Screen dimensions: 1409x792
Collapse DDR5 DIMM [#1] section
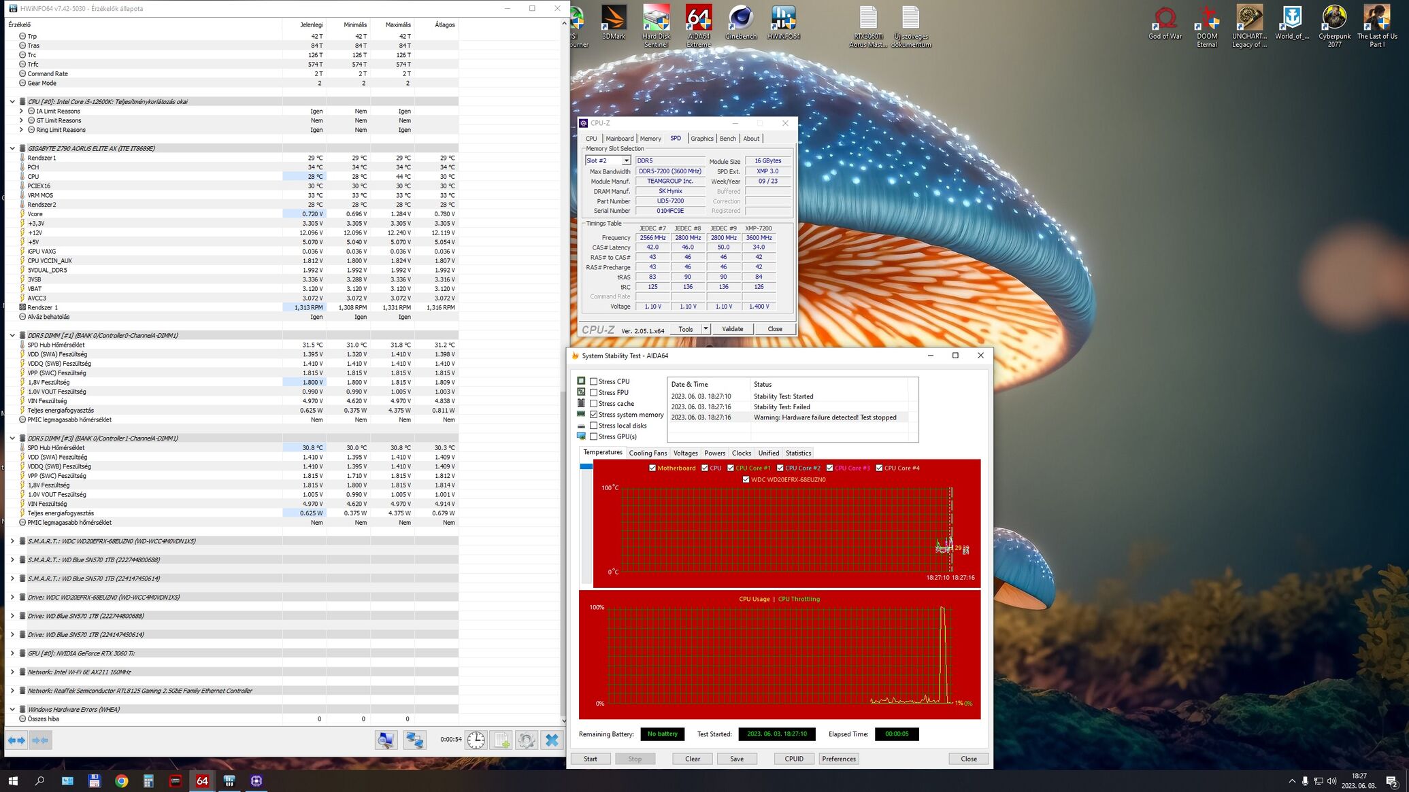click(12, 335)
